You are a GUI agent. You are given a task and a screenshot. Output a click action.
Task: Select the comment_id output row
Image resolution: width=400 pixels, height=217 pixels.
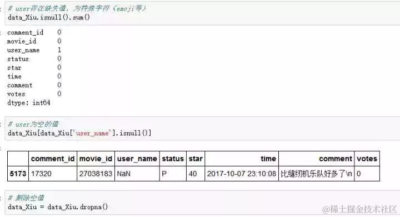click(x=34, y=32)
